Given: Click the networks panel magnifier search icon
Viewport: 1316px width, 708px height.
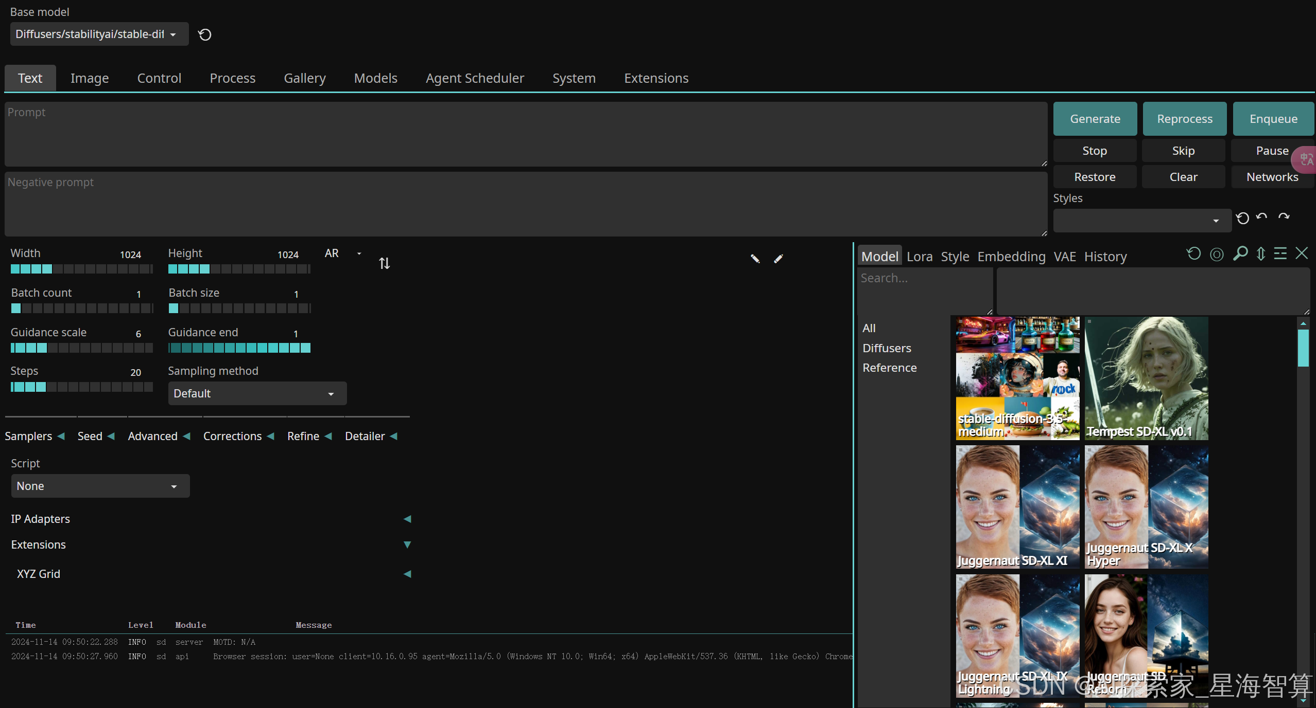Looking at the screenshot, I should coord(1240,253).
